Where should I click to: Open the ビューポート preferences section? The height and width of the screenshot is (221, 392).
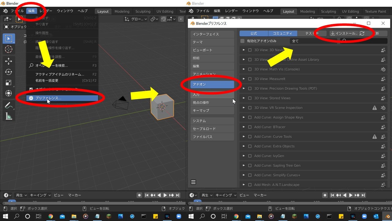(x=212, y=50)
